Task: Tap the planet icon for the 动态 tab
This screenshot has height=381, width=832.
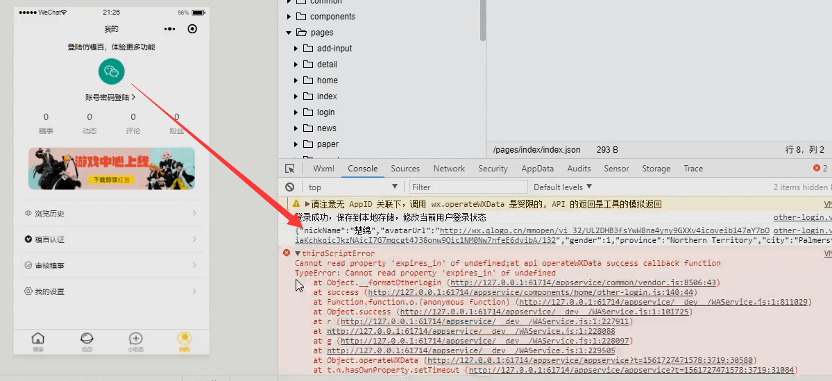Action: pyautogui.click(x=87, y=338)
